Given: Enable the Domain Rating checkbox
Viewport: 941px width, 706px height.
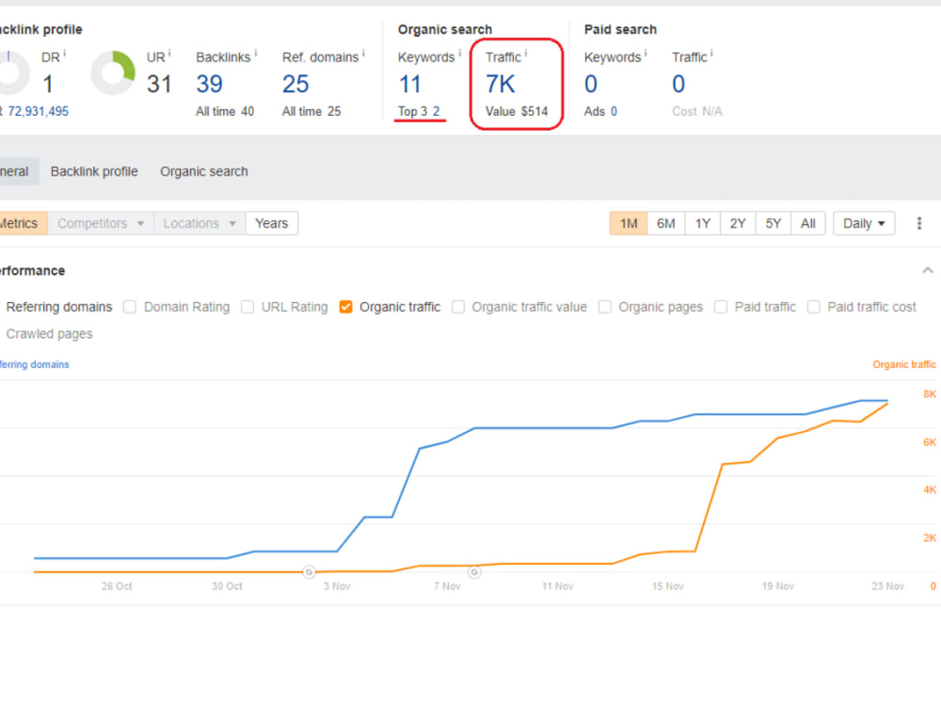Looking at the screenshot, I should pos(130,307).
